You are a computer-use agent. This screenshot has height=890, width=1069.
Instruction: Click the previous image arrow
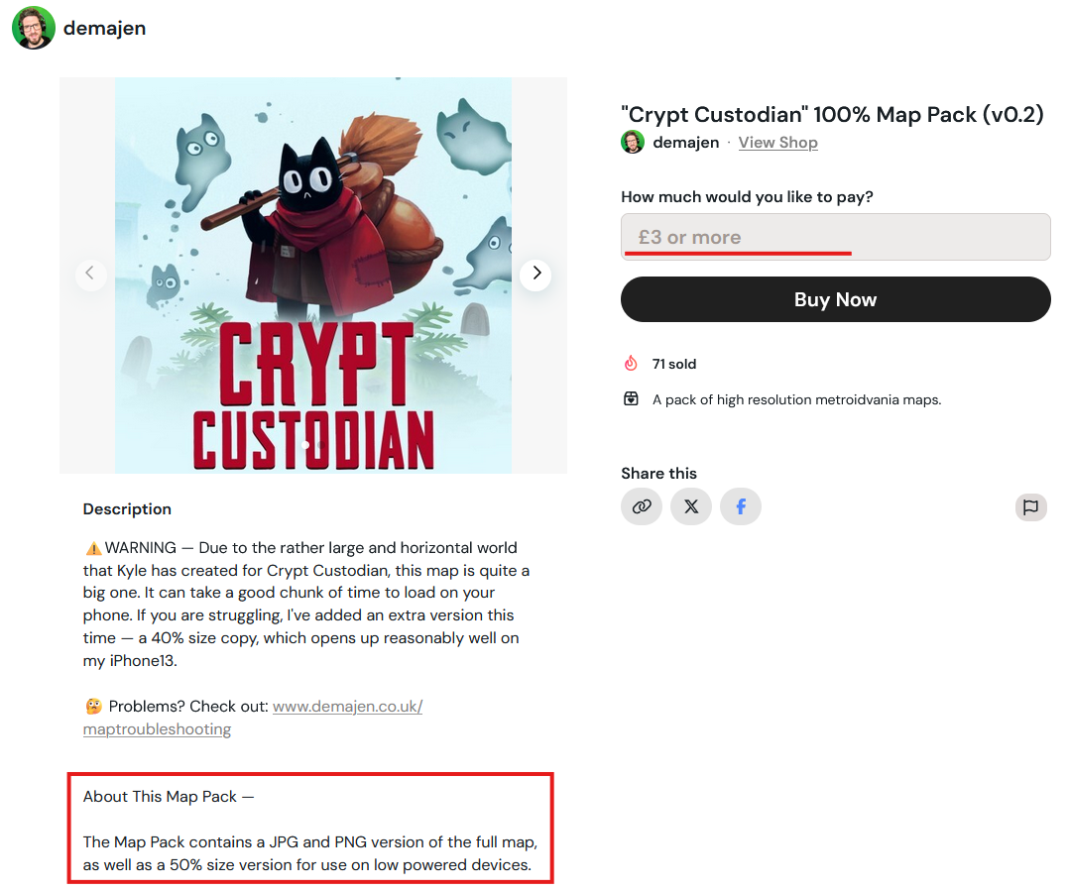click(x=90, y=273)
